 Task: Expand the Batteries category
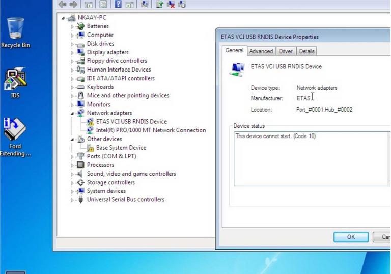tap(72, 26)
